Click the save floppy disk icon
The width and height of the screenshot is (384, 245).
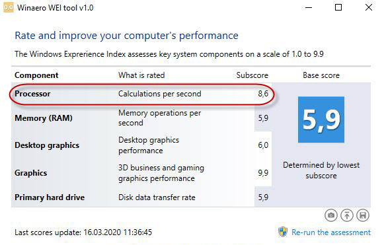[x=363, y=215]
